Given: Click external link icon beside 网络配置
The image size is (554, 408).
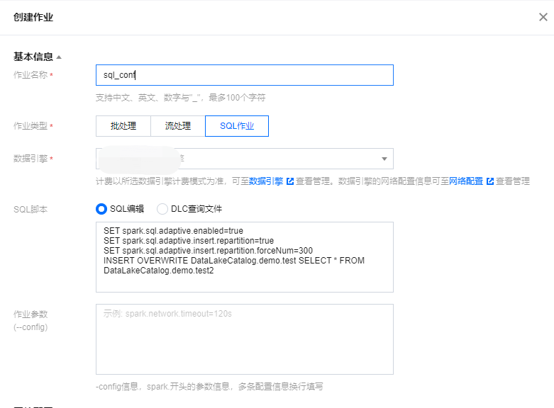Looking at the screenshot, I should [x=490, y=181].
